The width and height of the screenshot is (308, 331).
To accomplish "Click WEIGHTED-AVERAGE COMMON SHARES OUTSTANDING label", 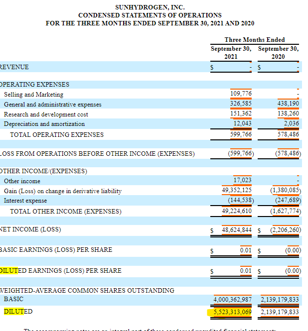I will coord(87,291).
